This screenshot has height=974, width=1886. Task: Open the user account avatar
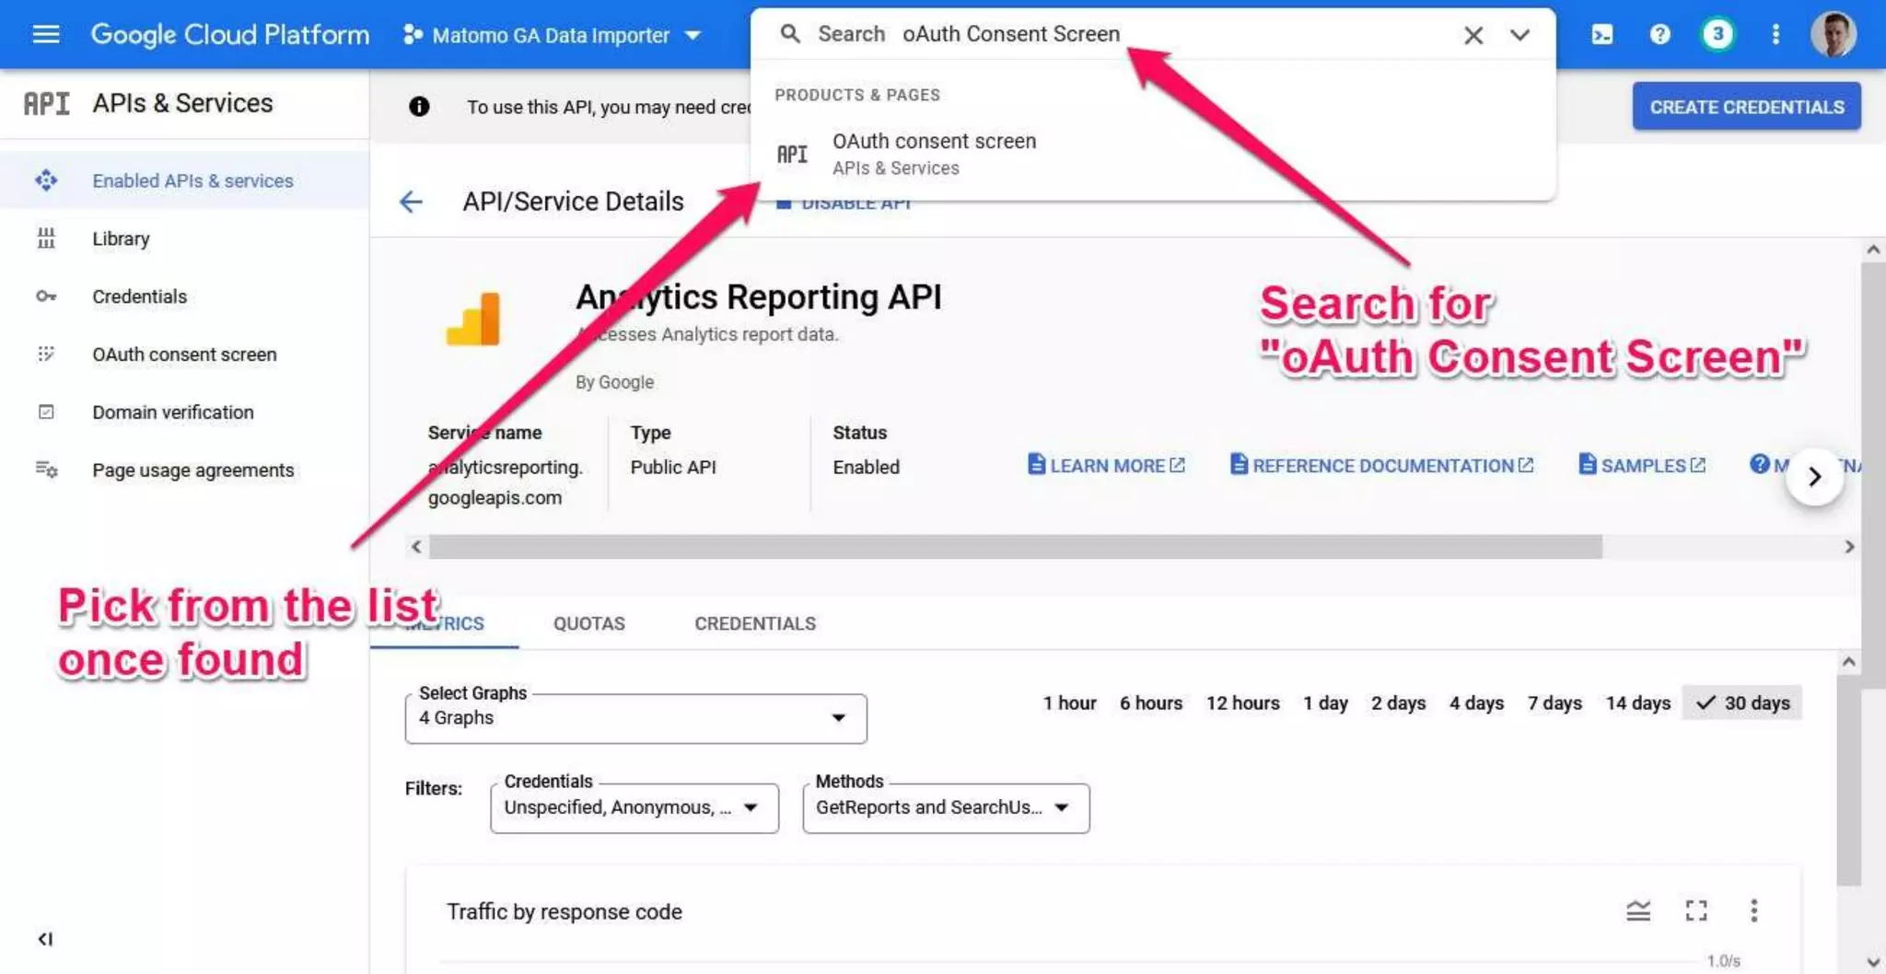click(x=1833, y=34)
